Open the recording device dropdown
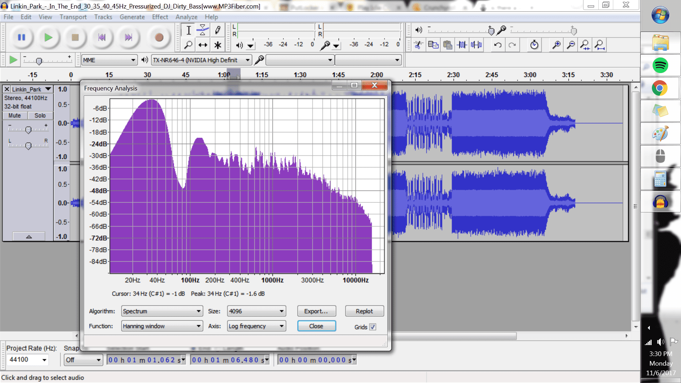This screenshot has height=383, width=681. point(300,60)
